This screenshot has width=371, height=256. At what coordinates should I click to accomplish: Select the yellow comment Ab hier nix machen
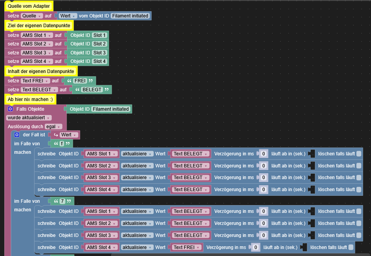click(x=30, y=99)
